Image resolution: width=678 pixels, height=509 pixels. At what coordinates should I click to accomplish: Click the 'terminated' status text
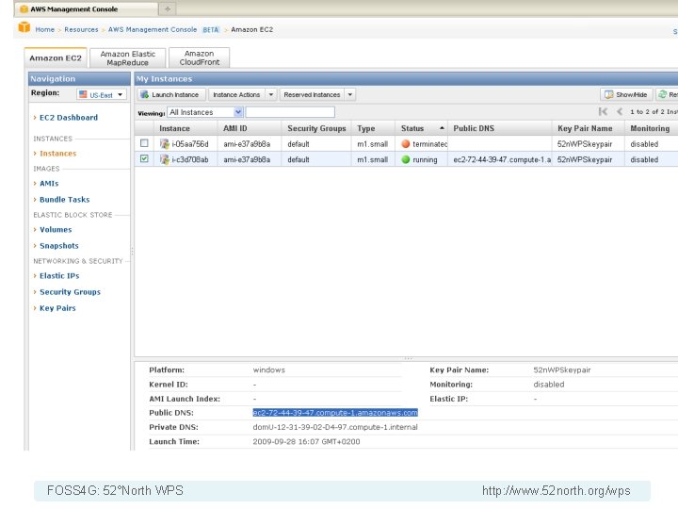[x=429, y=143]
